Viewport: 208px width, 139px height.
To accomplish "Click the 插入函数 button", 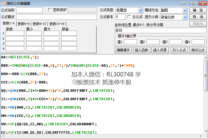I will coord(141,50).
